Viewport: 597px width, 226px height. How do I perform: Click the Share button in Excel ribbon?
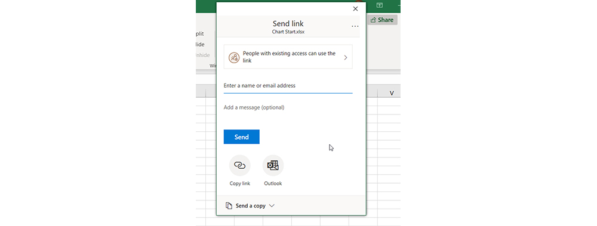click(x=382, y=20)
